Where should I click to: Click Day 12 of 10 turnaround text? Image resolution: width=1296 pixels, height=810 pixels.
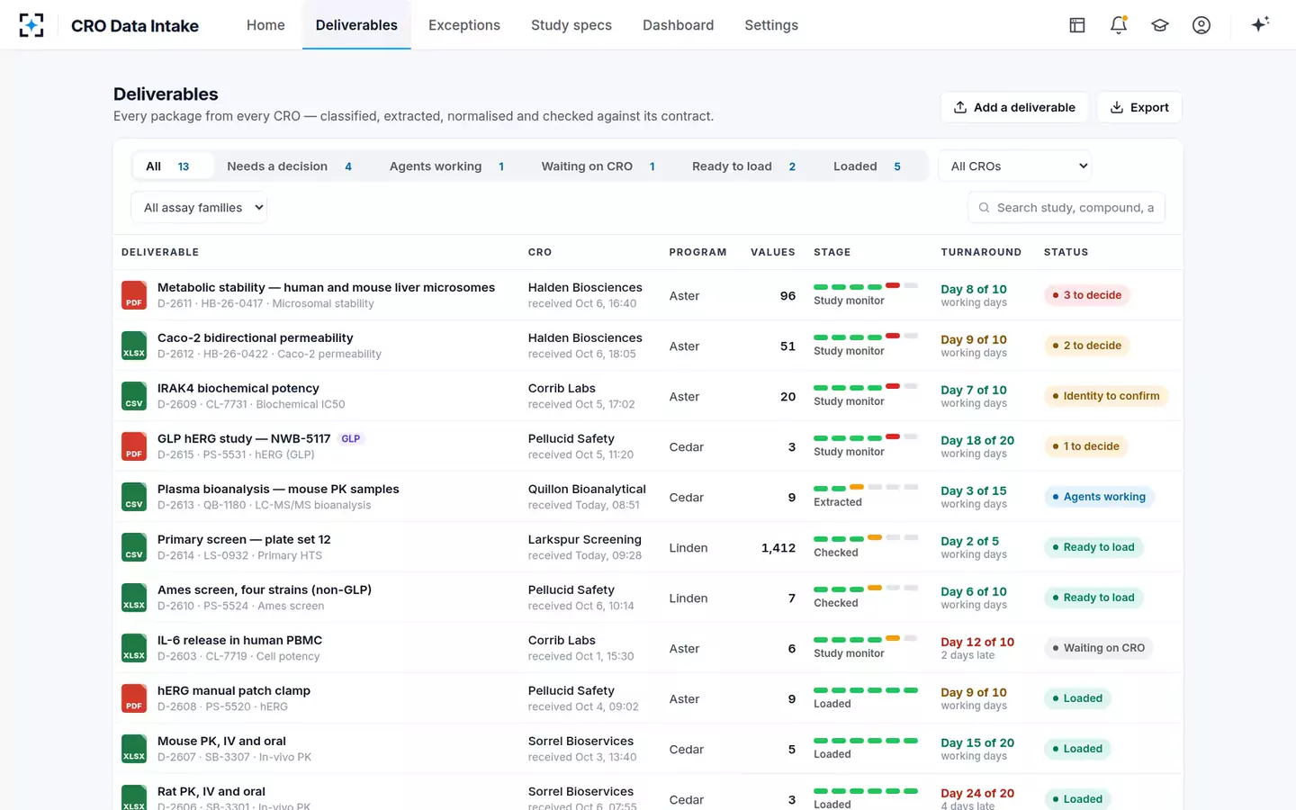coord(977,642)
